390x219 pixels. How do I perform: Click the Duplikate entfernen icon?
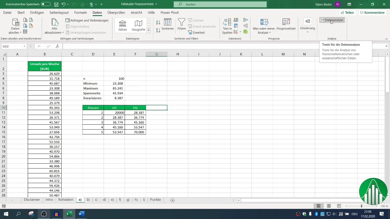pyautogui.click(x=236, y=26)
